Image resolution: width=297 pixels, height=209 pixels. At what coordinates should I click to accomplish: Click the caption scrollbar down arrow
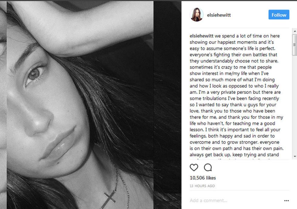click(x=295, y=157)
